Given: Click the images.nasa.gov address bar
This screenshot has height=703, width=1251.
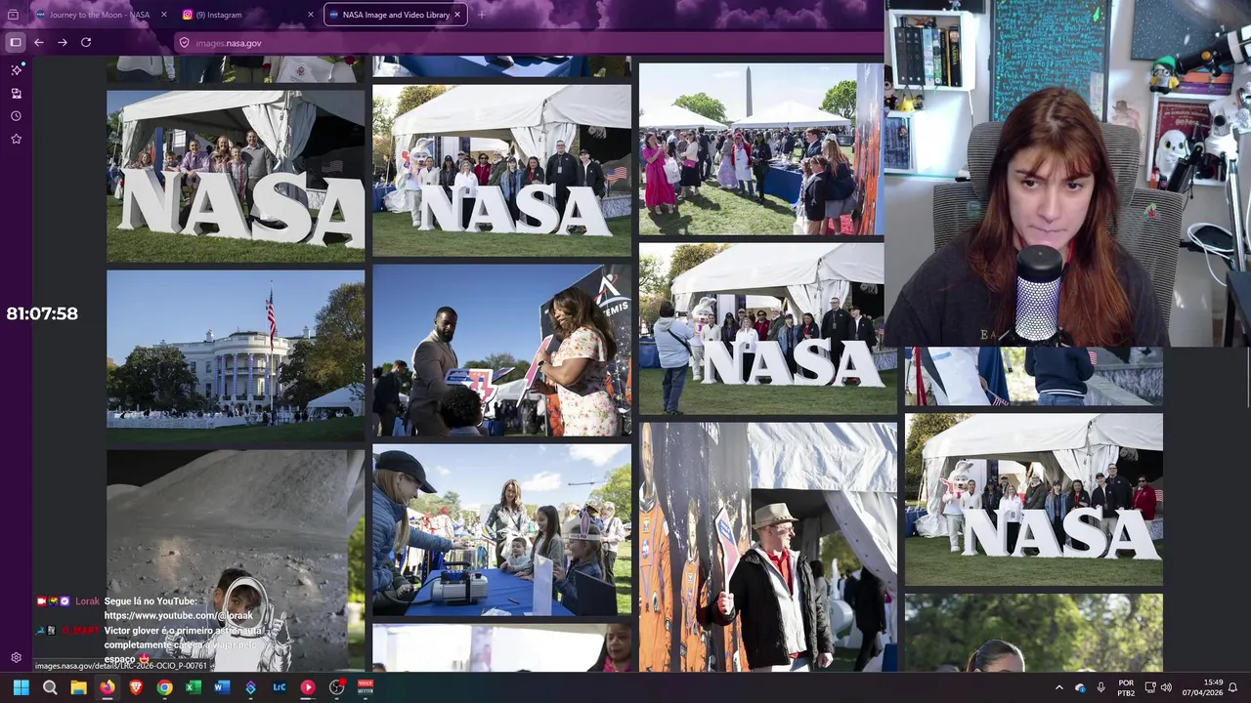Looking at the screenshot, I should pos(528,43).
